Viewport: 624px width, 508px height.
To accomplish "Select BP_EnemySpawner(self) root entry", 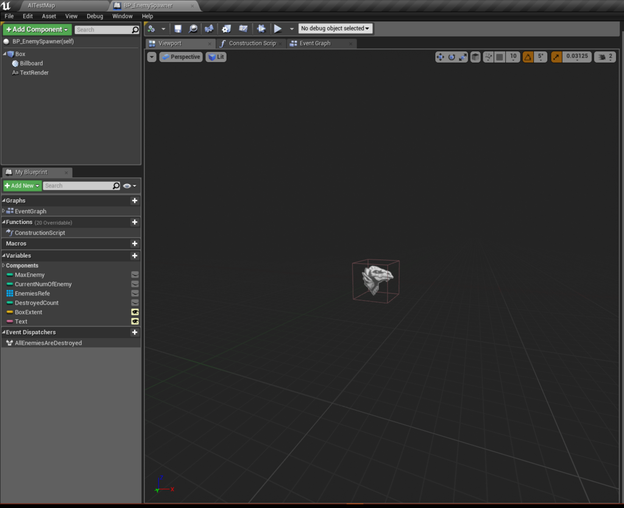I will click(x=43, y=41).
